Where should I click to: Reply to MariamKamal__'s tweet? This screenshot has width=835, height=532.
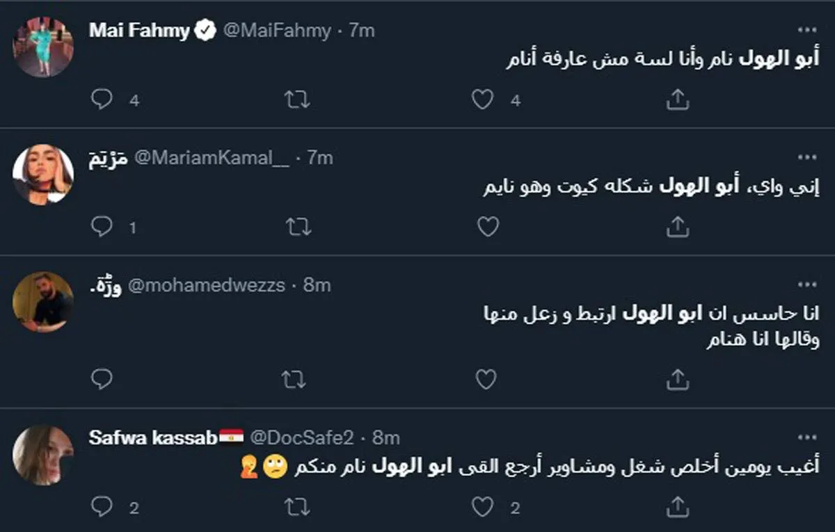[x=102, y=227]
